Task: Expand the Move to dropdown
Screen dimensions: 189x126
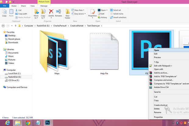Action: coord(36,17)
